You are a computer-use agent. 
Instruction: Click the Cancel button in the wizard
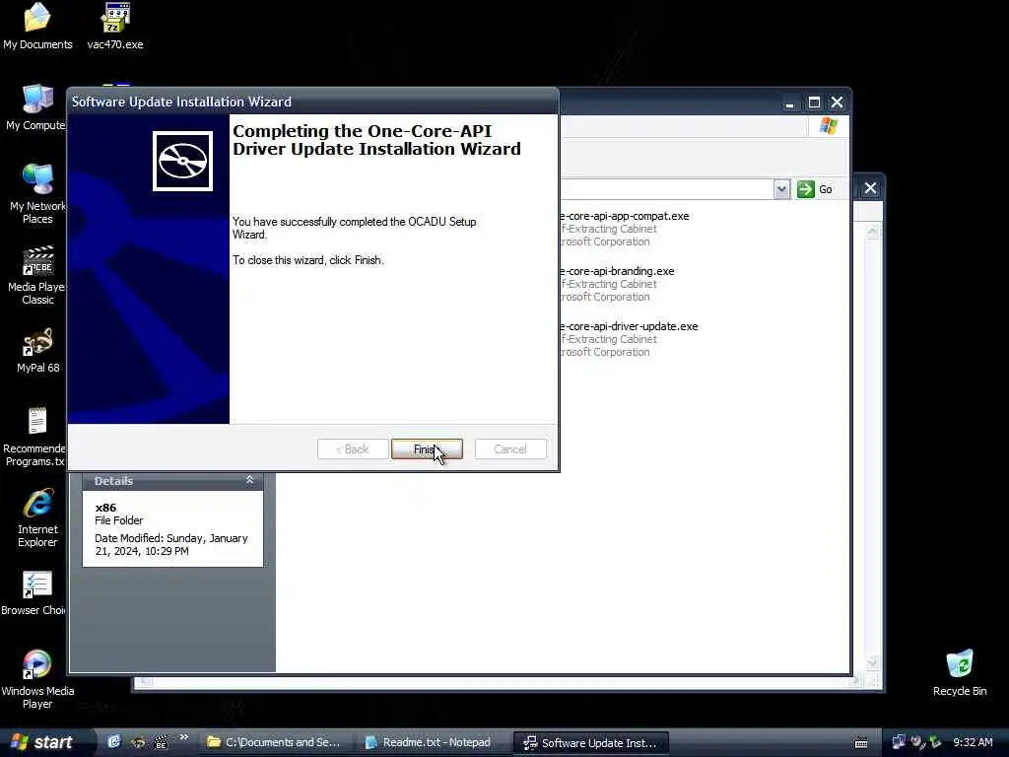pyautogui.click(x=510, y=449)
